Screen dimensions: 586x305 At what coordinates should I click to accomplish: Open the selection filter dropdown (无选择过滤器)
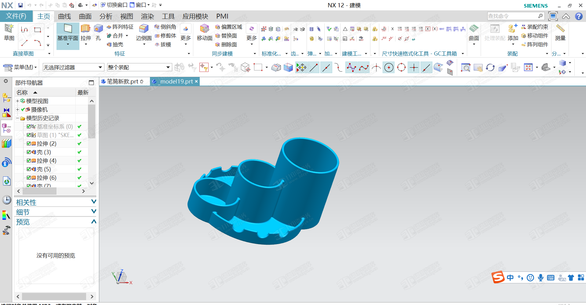73,67
